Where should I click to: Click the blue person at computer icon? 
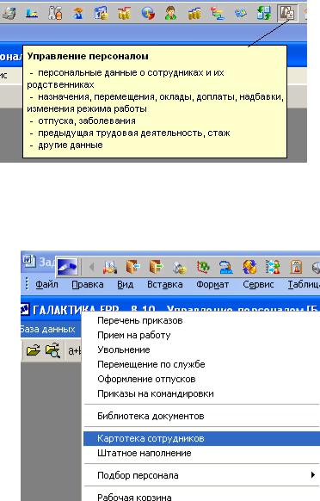pos(225,267)
